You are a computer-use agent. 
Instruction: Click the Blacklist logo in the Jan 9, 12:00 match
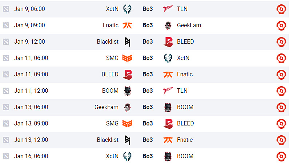point(127,41)
